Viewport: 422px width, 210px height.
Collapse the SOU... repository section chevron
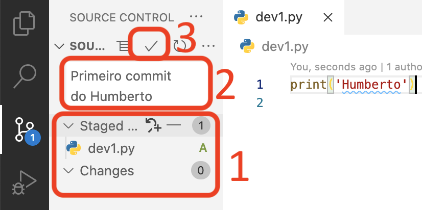tap(59, 46)
